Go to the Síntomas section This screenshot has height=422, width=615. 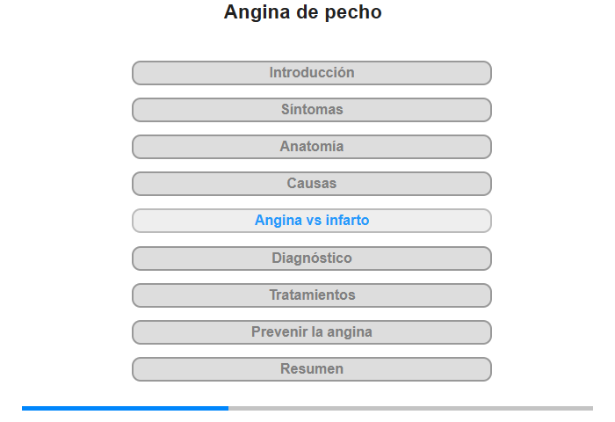312,110
